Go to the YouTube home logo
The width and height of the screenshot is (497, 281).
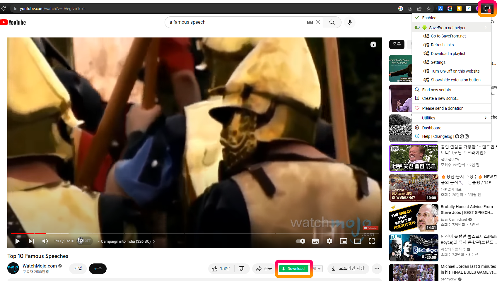coord(13,22)
